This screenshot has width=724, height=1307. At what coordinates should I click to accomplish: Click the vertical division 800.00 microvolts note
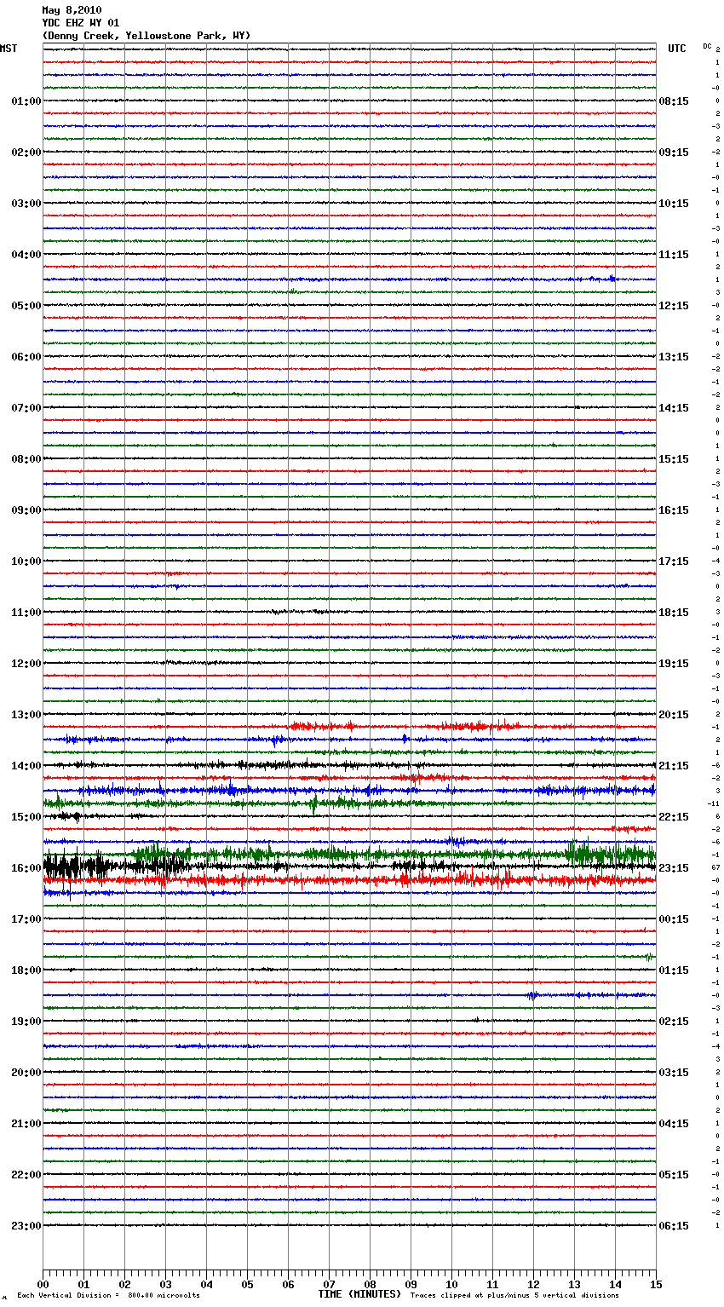108,1296
